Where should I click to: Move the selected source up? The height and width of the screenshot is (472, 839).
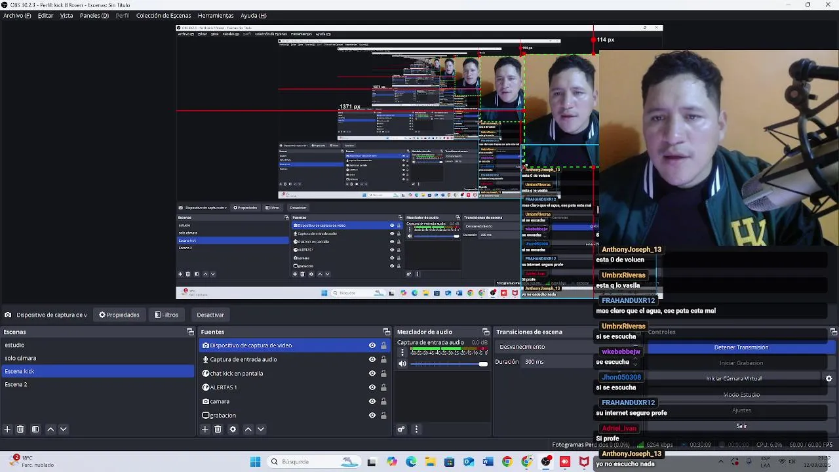pos(248,429)
